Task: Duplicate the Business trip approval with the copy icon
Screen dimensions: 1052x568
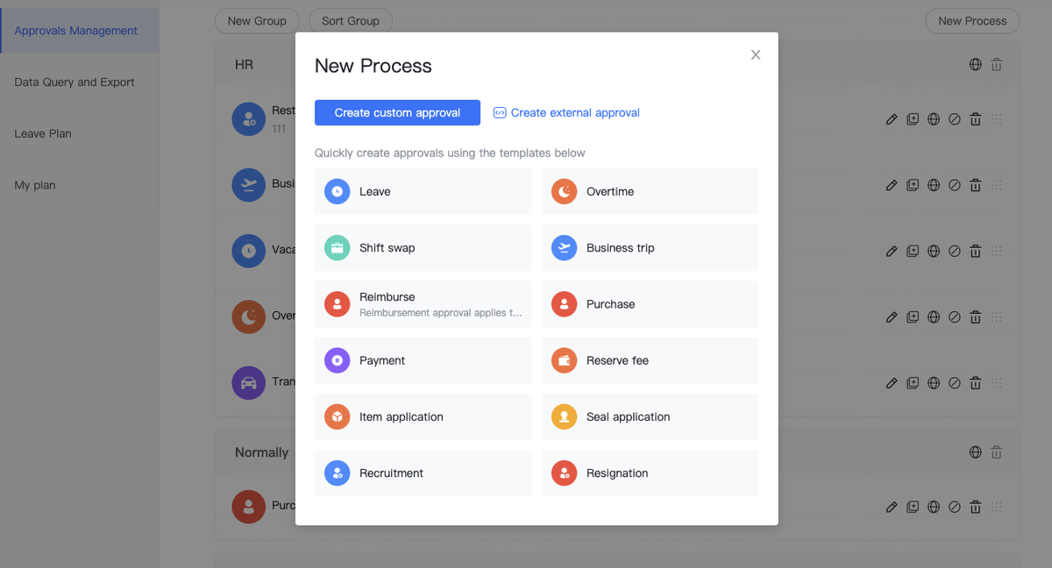Action: point(913,185)
